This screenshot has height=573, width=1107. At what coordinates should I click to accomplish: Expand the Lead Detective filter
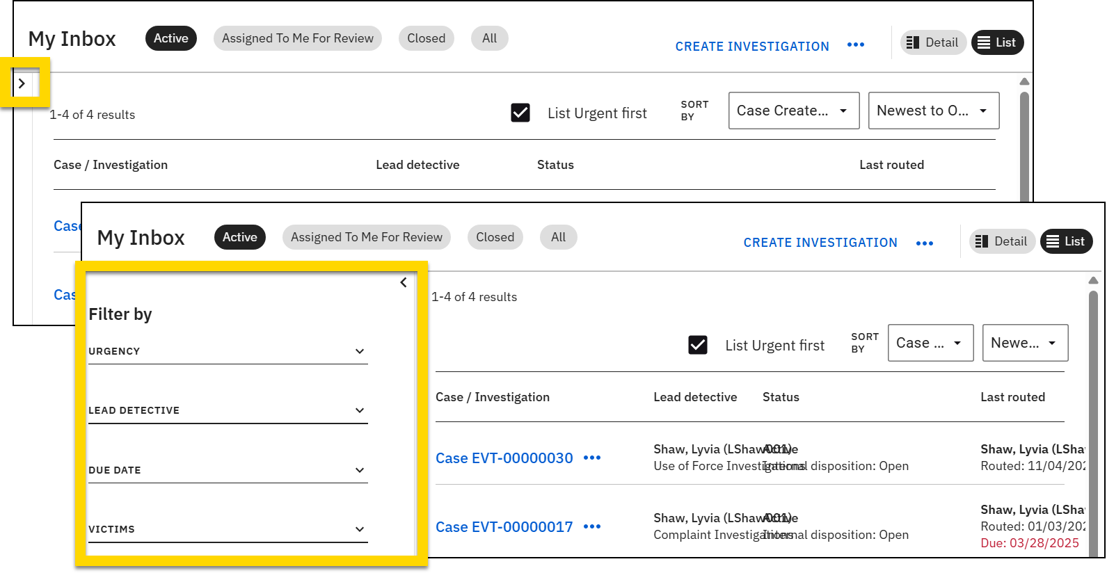pyautogui.click(x=228, y=410)
